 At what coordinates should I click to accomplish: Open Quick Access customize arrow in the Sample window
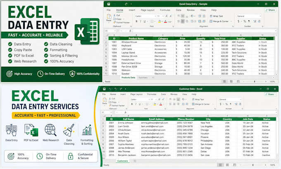point(131,4)
